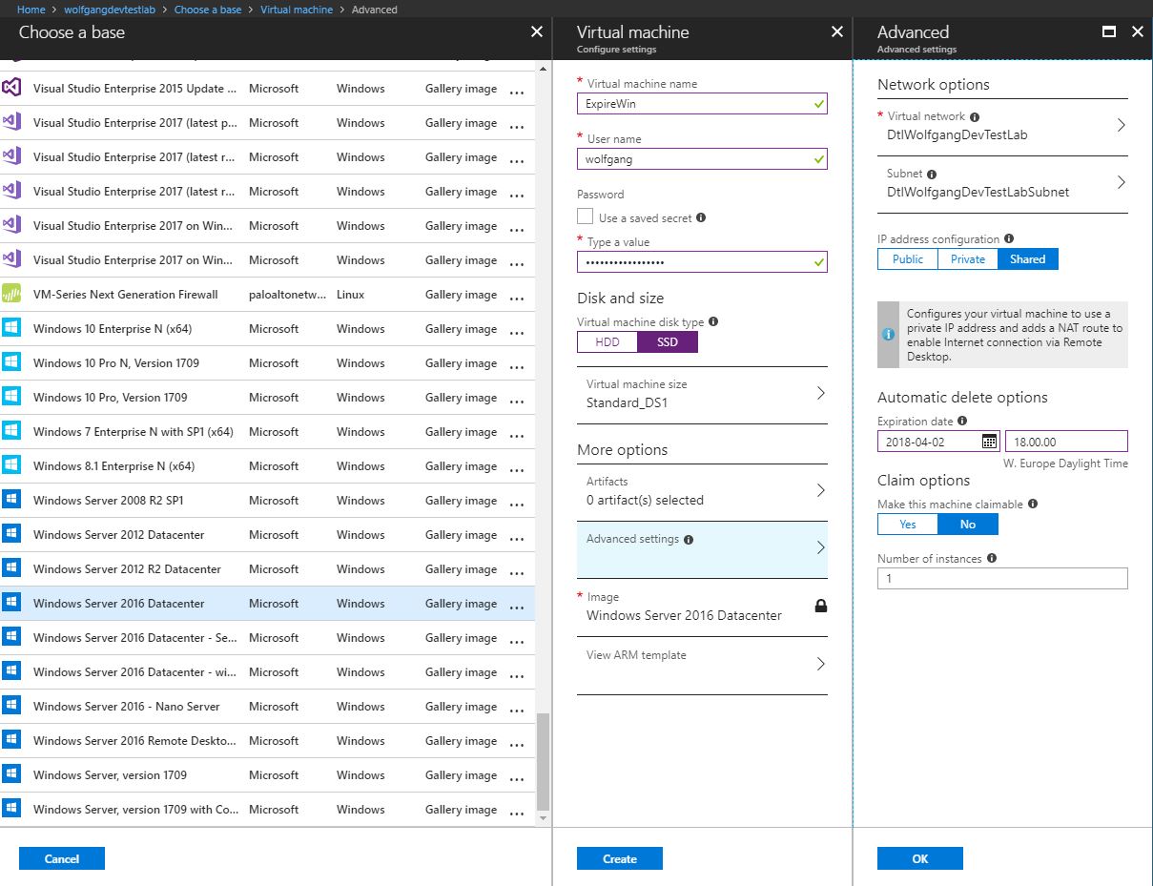Open ellipsis menu for Windows Server, version 1709
This screenshot has width=1153, height=886.
point(517,779)
